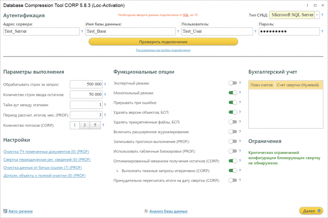Open help for Записывать протокол выполнения
This screenshot has width=328, height=218.
pos(240,141)
